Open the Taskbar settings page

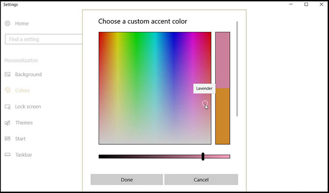click(24, 155)
